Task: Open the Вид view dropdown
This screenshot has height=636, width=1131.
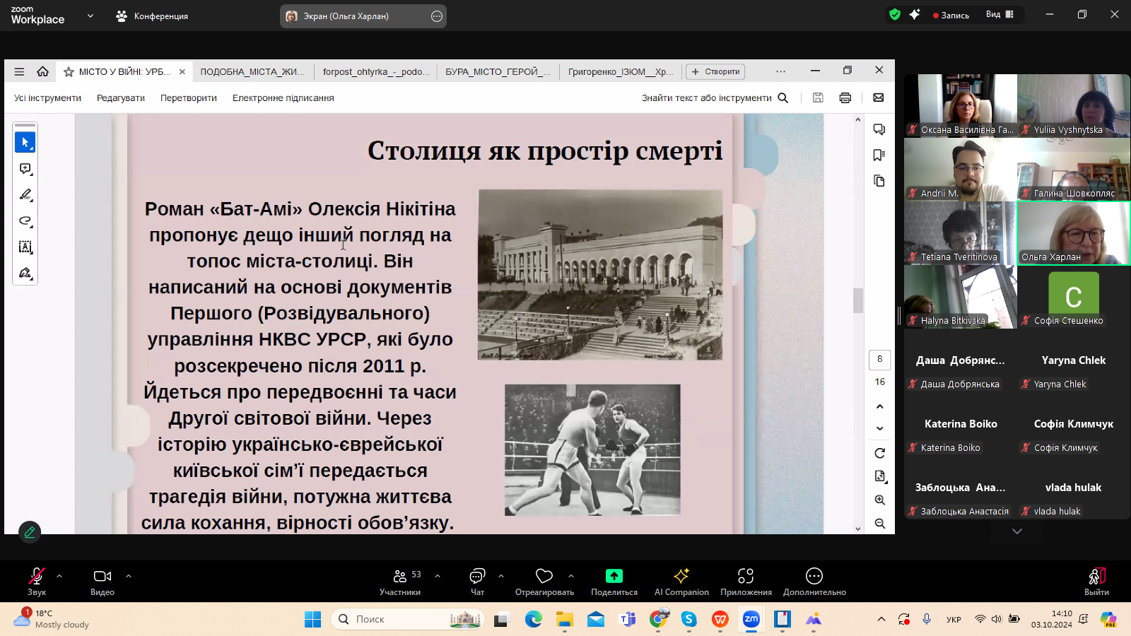Action: [1000, 15]
